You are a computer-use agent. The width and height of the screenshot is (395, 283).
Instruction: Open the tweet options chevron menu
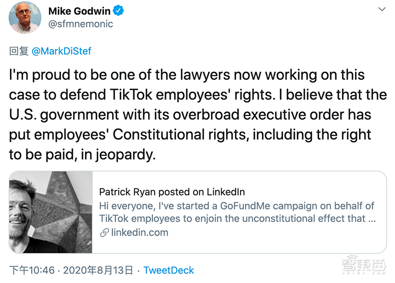[x=382, y=9]
